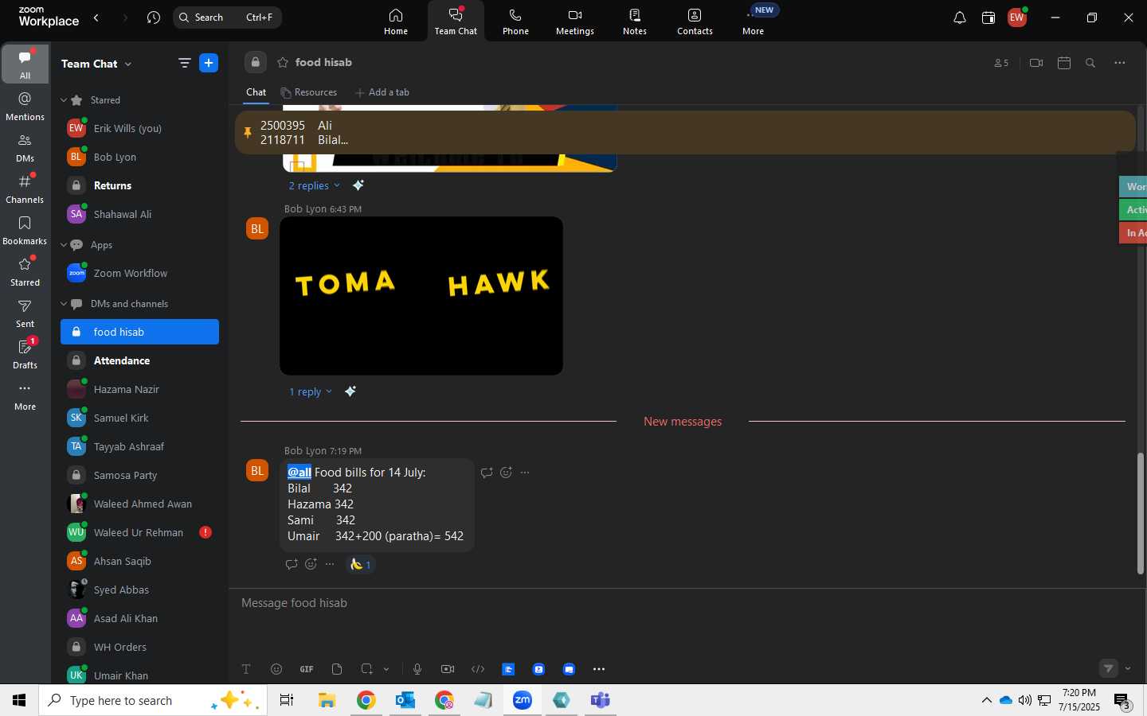Open the text formatting tool
The image size is (1147, 716).
pos(246,669)
